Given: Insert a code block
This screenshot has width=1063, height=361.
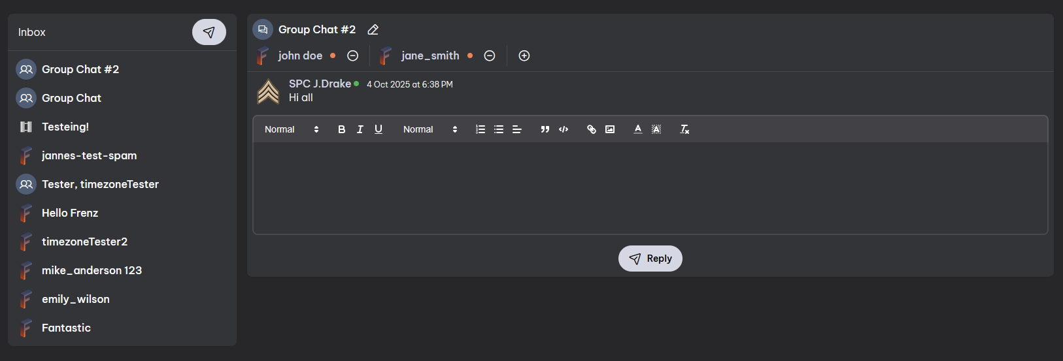Looking at the screenshot, I should (x=564, y=129).
